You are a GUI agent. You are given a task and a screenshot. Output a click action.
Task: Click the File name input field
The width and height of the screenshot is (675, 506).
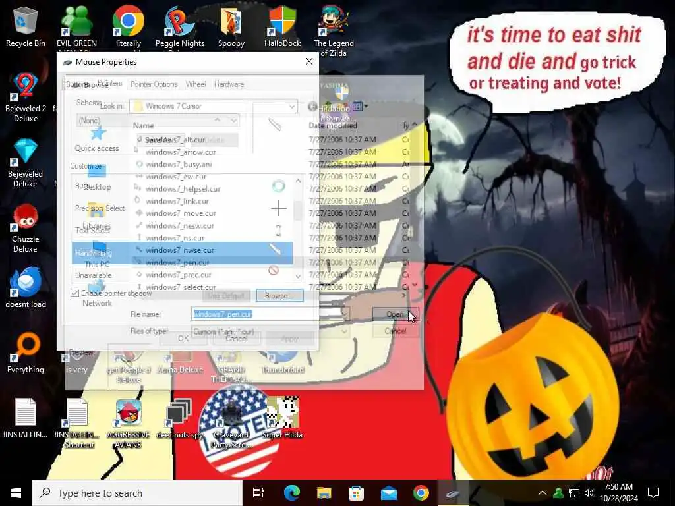click(x=270, y=314)
